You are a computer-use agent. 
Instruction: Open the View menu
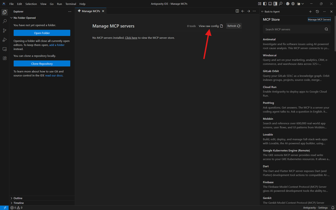43,4
